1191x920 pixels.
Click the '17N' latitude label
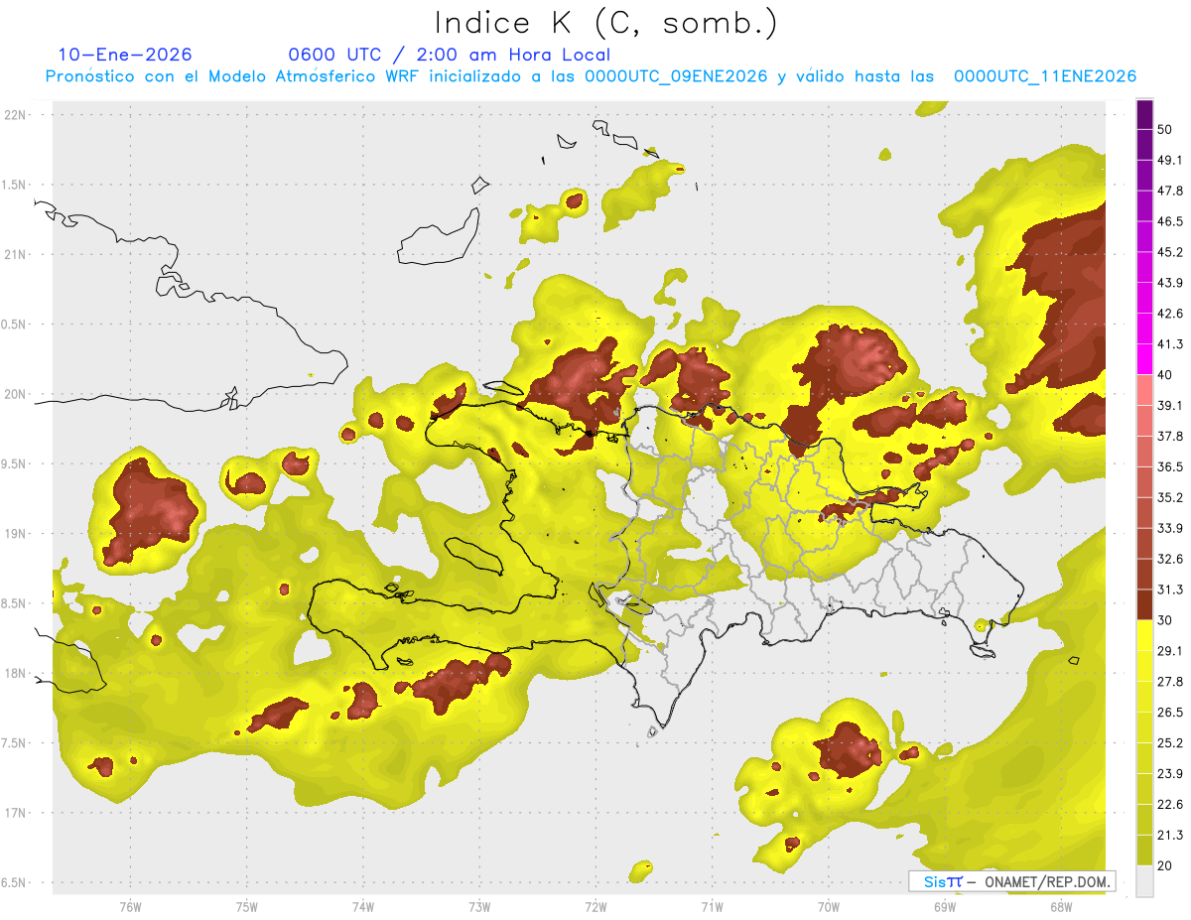pos(17,813)
